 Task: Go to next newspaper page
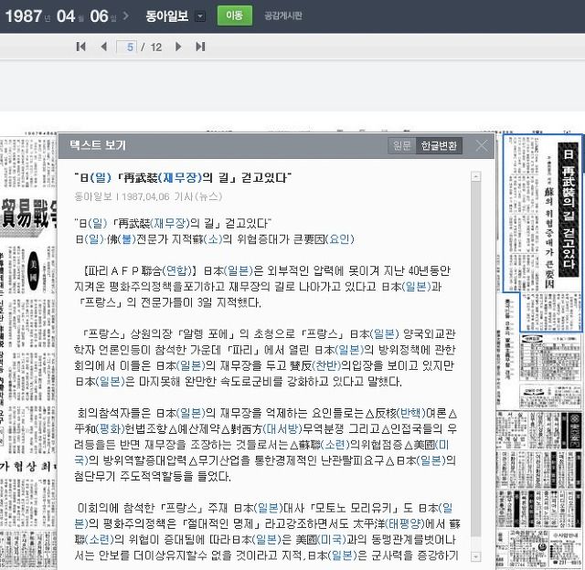178,47
